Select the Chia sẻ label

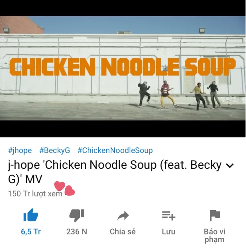(x=123, y=232)
